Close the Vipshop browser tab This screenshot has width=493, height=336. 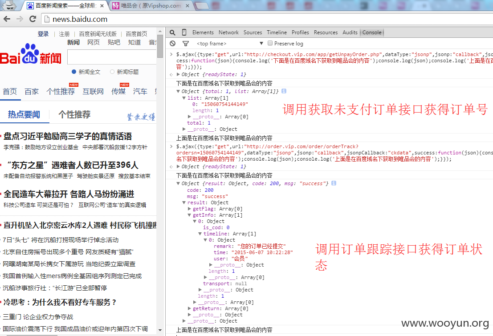click(187, 6)
